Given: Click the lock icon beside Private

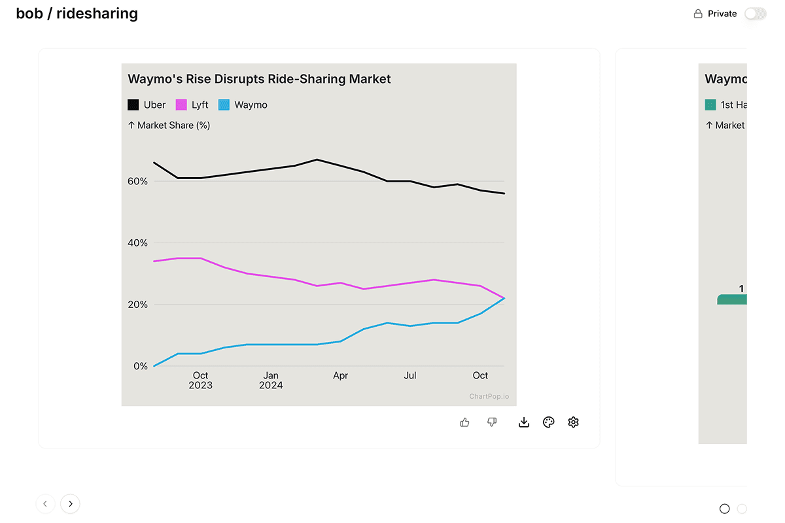Looking at the screenshot, I should (x=698, y=14).
